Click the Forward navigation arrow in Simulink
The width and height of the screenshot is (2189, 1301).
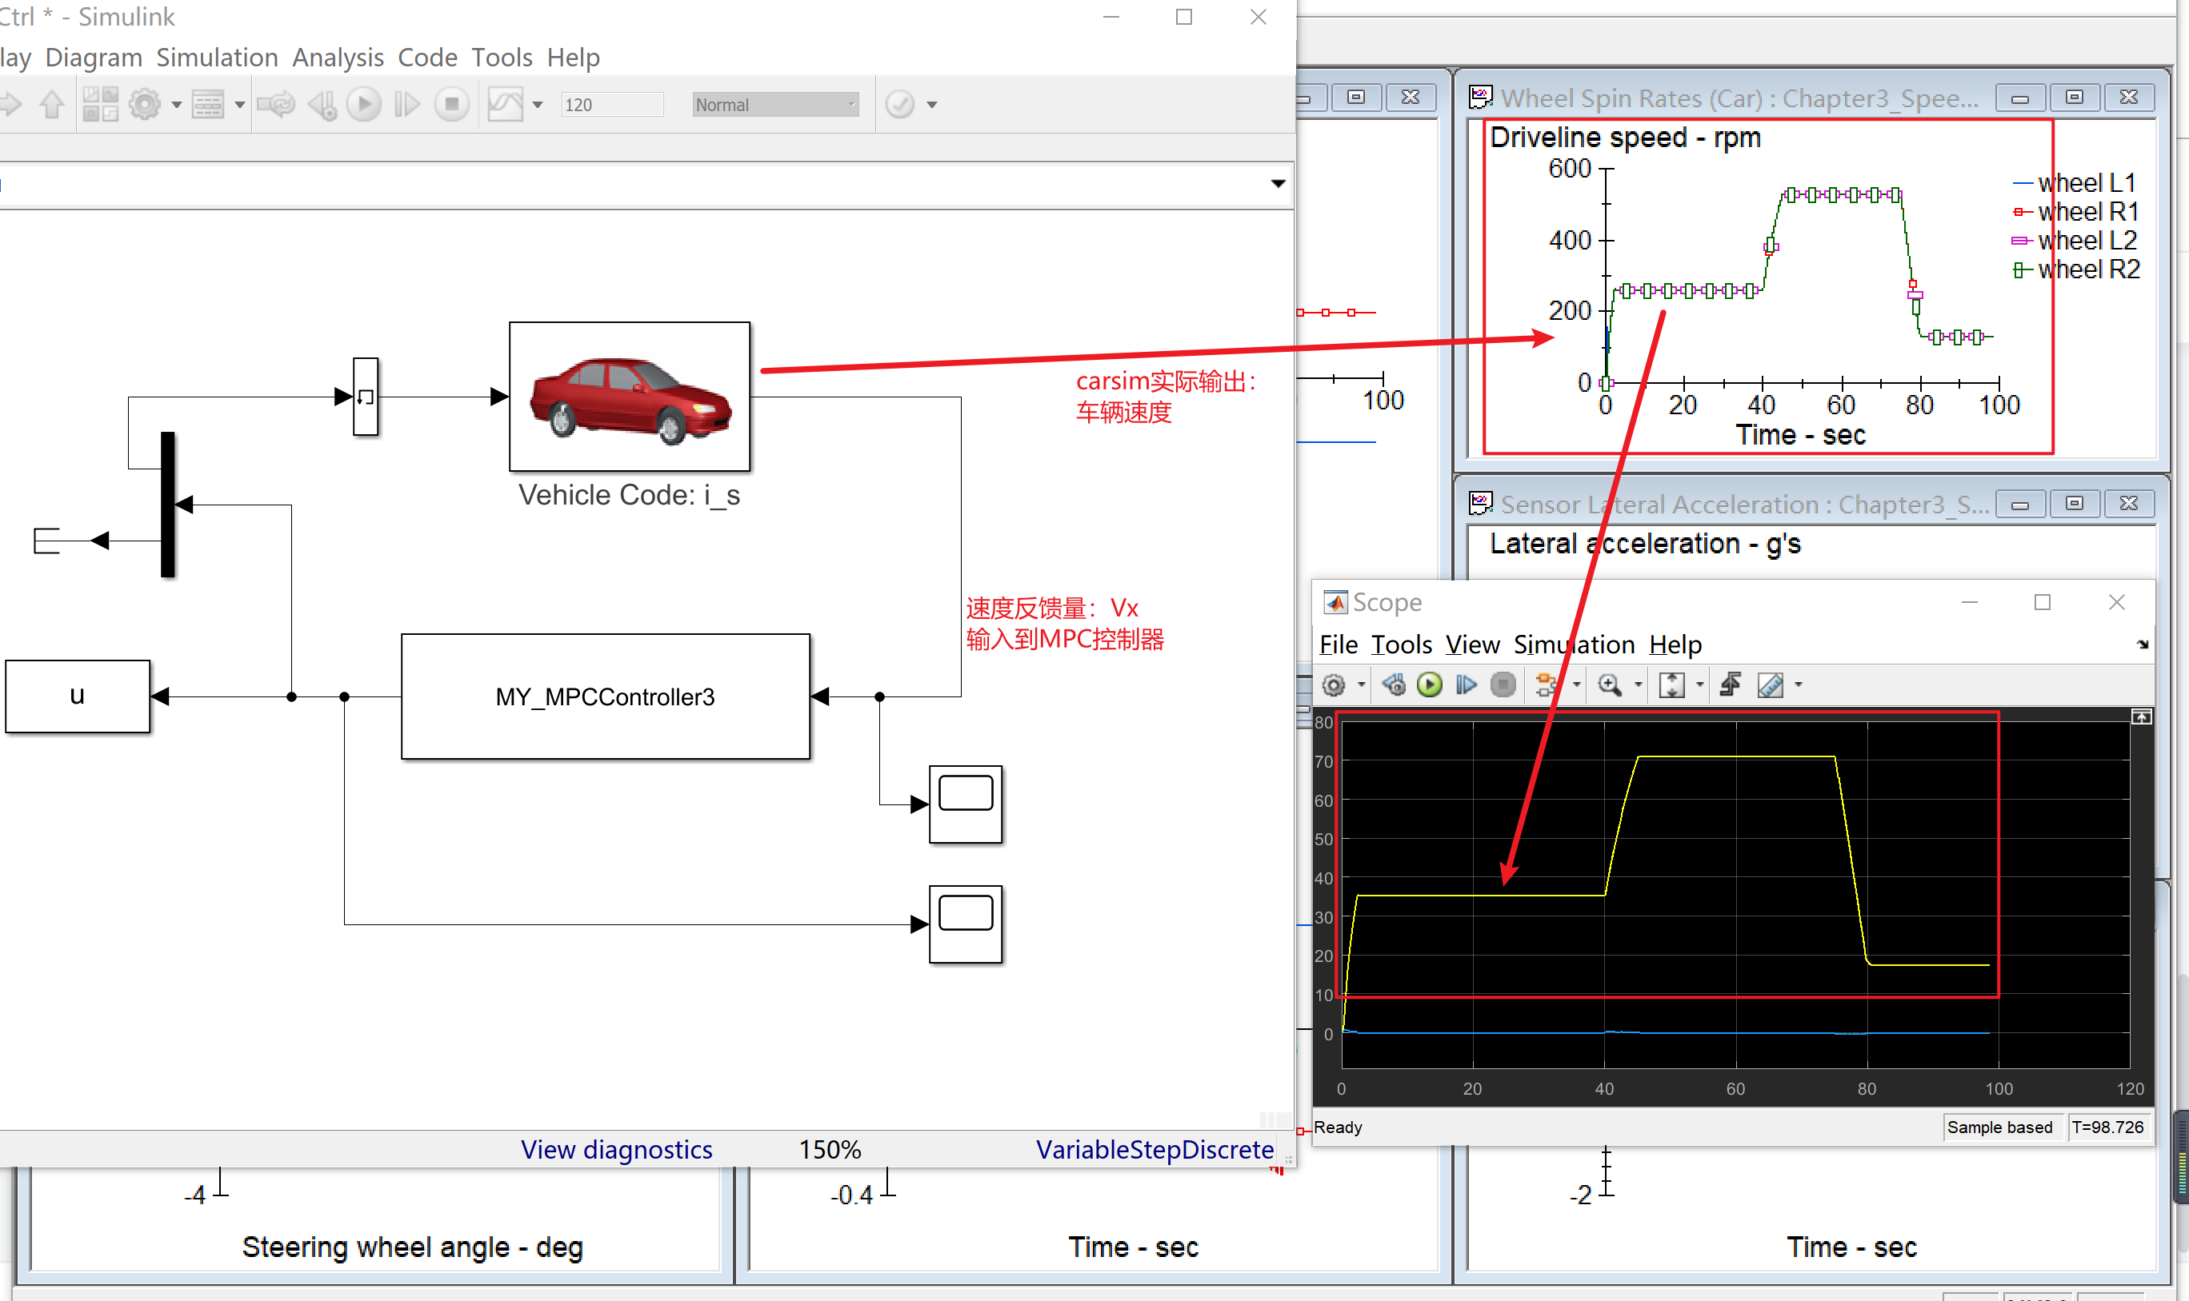point(10,104)
